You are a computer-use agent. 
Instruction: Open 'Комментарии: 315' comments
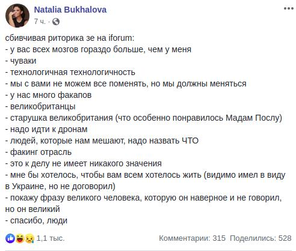[x=192, y=238]
